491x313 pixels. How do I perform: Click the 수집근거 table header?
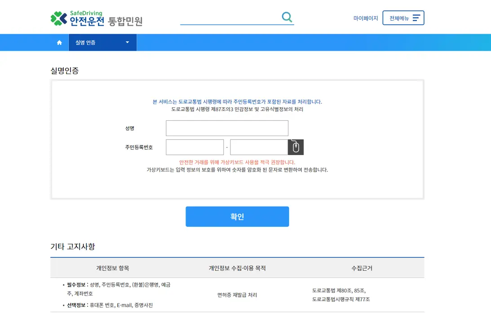click(x=363, y=267)
